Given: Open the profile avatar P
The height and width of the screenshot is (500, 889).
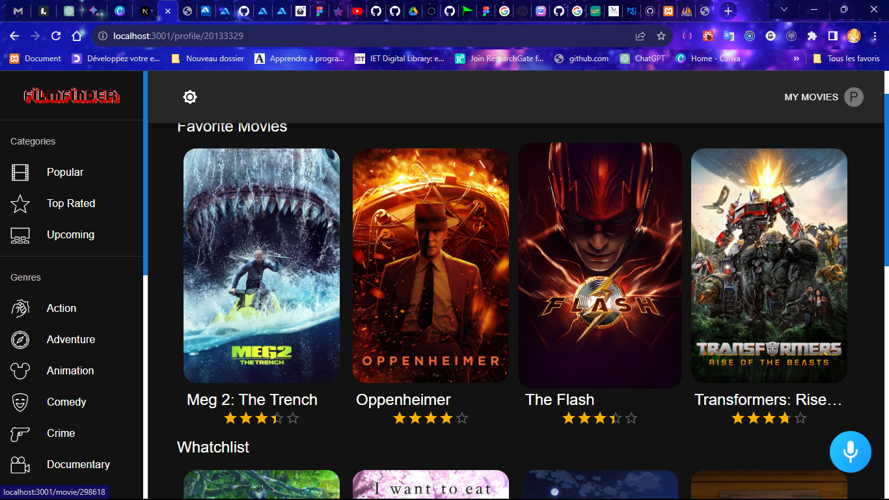Looking at the screenshot, I should click(854, 97).
